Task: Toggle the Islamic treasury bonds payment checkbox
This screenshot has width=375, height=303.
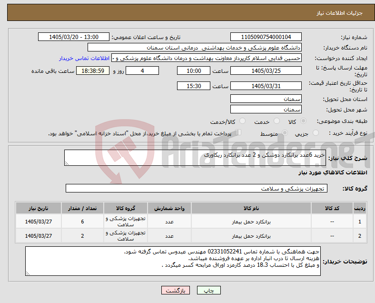Action: click(x=238, y=132)
